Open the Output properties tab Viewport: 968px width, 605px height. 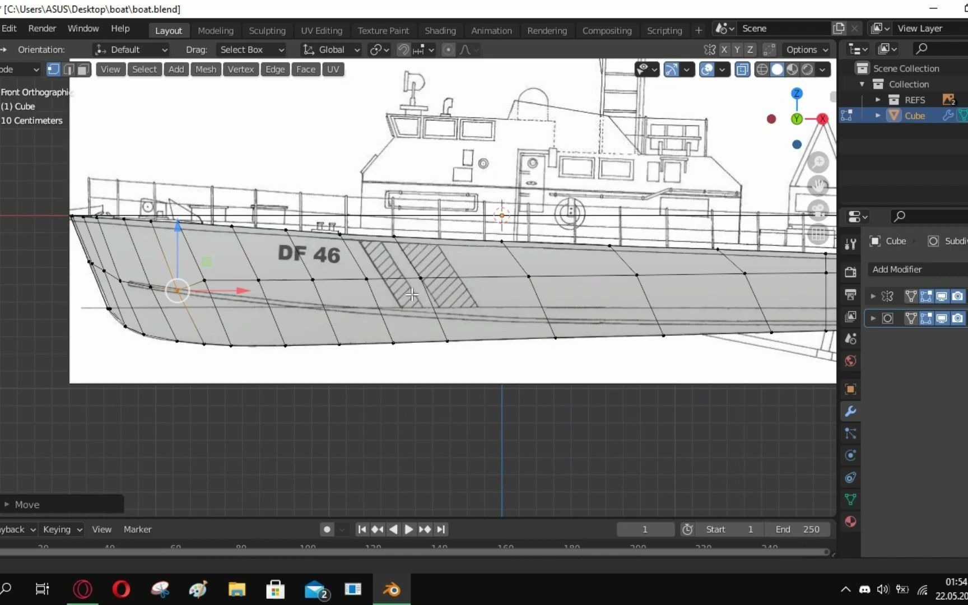point(850,295)
